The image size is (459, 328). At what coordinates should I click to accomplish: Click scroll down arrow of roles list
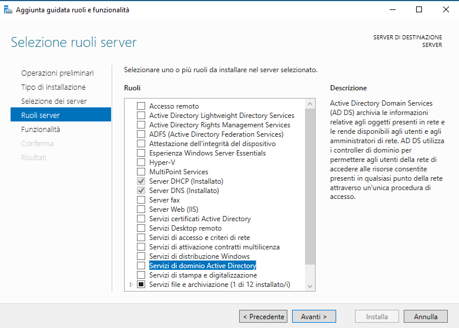pos(310,286)
